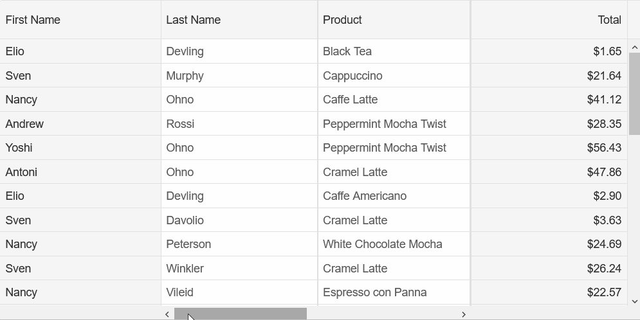Click the Caffe Americano cell
This screenshot has width=640, height=320.
[394, 196]
